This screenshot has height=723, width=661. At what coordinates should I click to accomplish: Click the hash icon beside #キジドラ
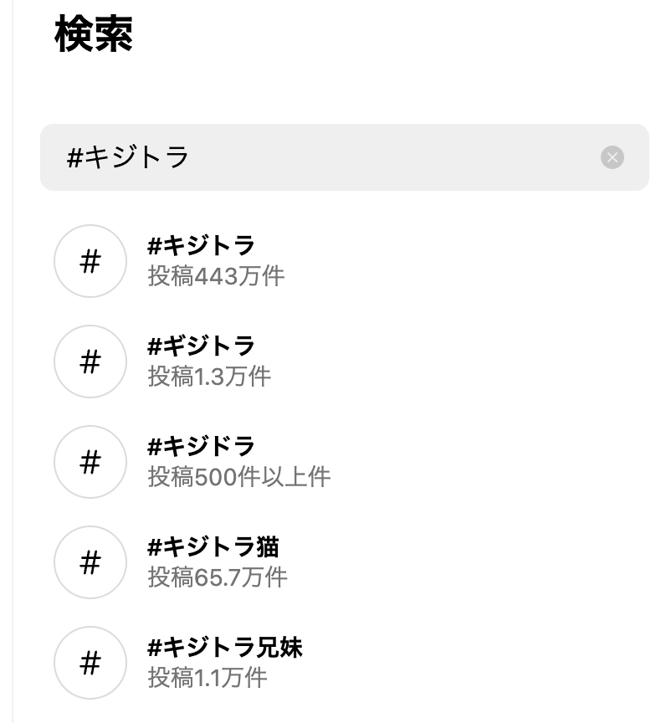pos(90,462)
